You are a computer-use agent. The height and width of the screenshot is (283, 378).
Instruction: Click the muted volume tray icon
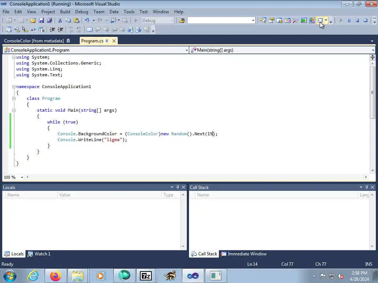[341, 276]
